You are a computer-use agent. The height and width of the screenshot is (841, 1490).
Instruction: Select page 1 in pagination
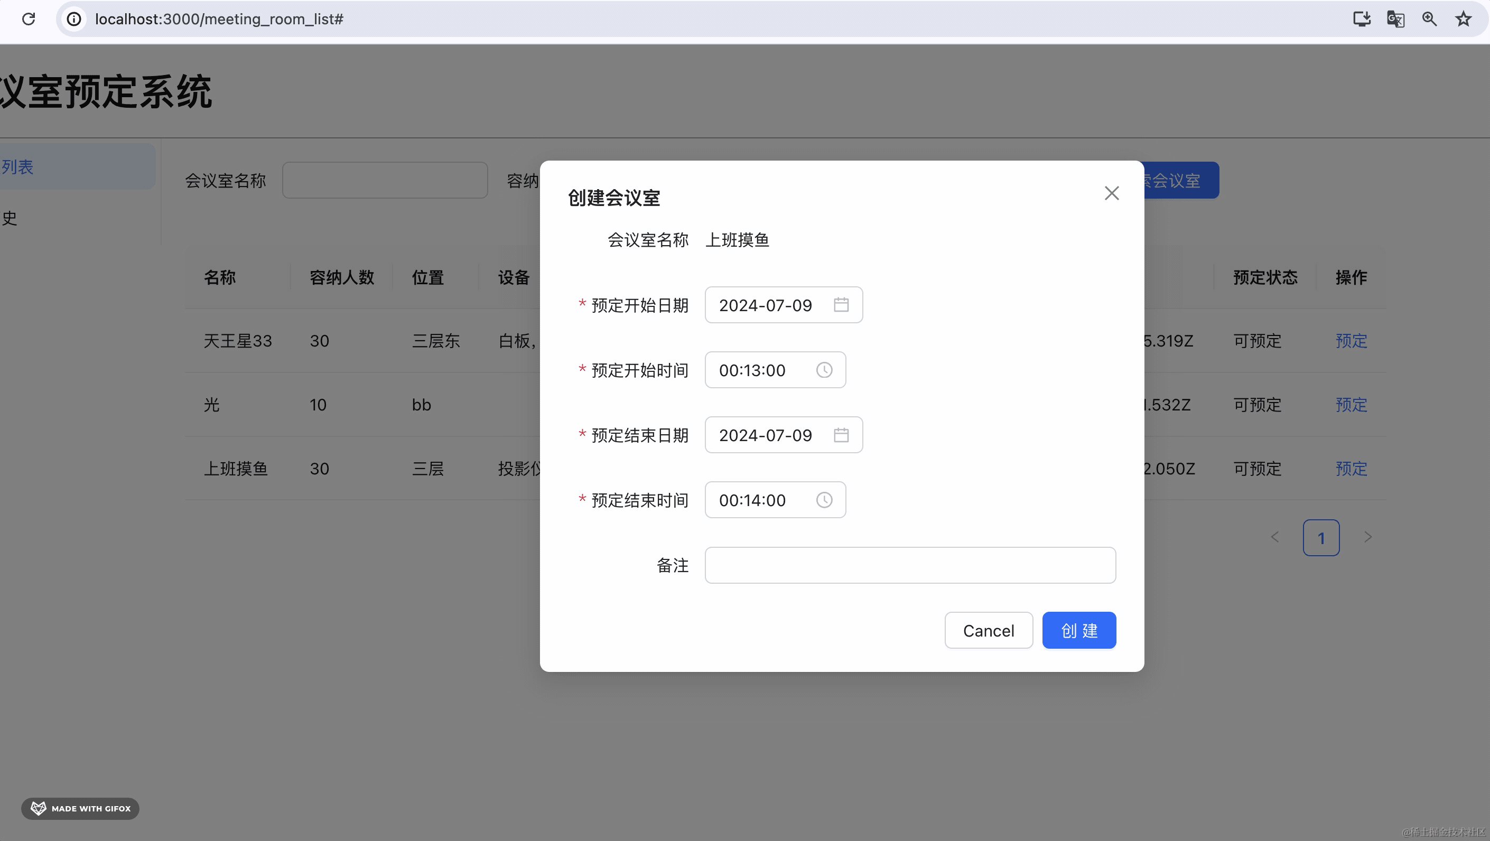[1320, 538]
